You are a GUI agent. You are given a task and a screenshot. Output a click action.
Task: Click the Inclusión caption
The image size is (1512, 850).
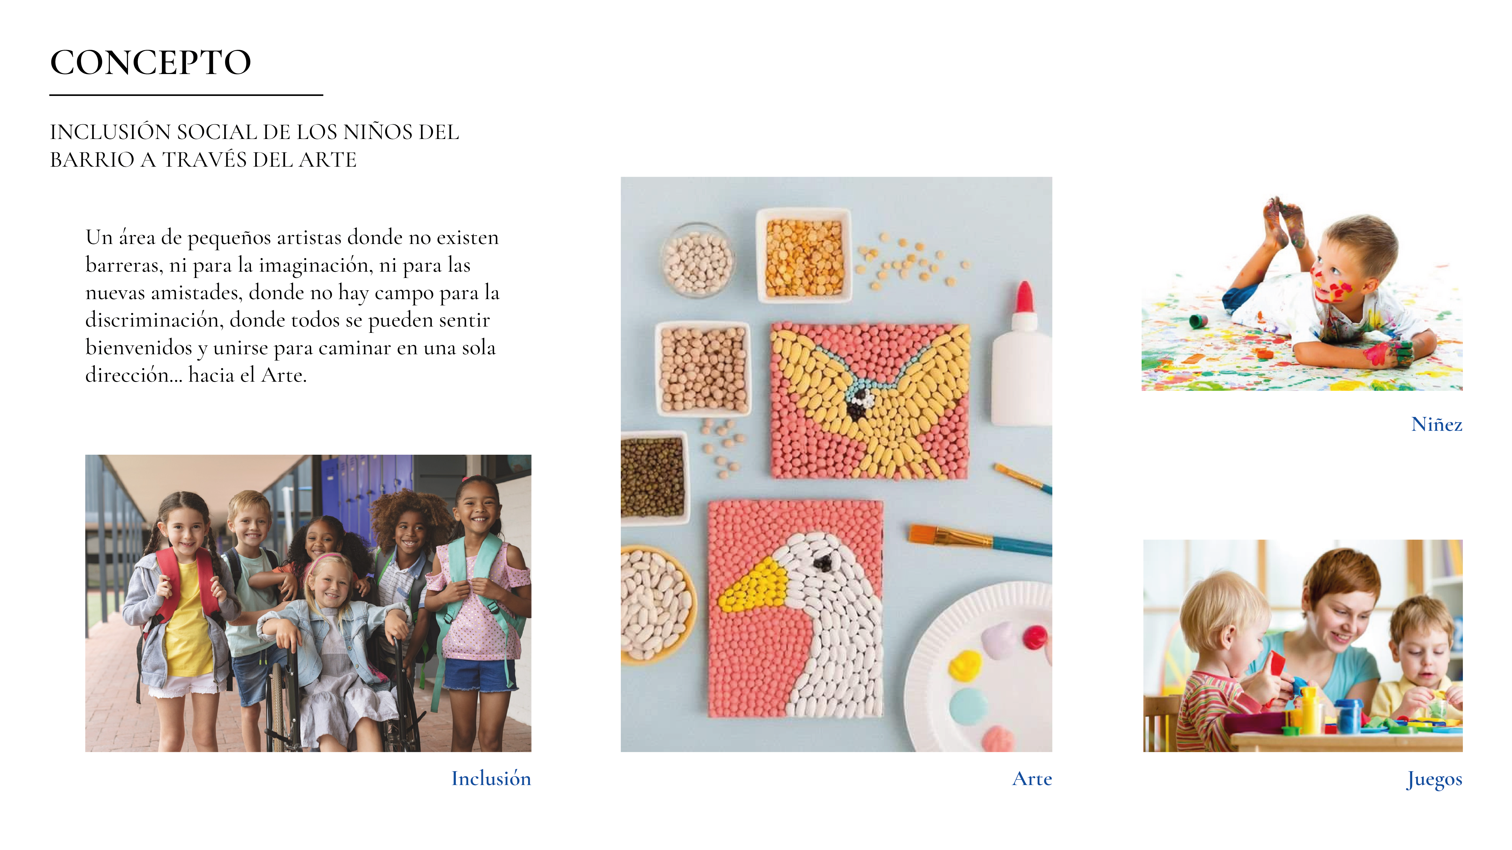(x=491, y=778)
